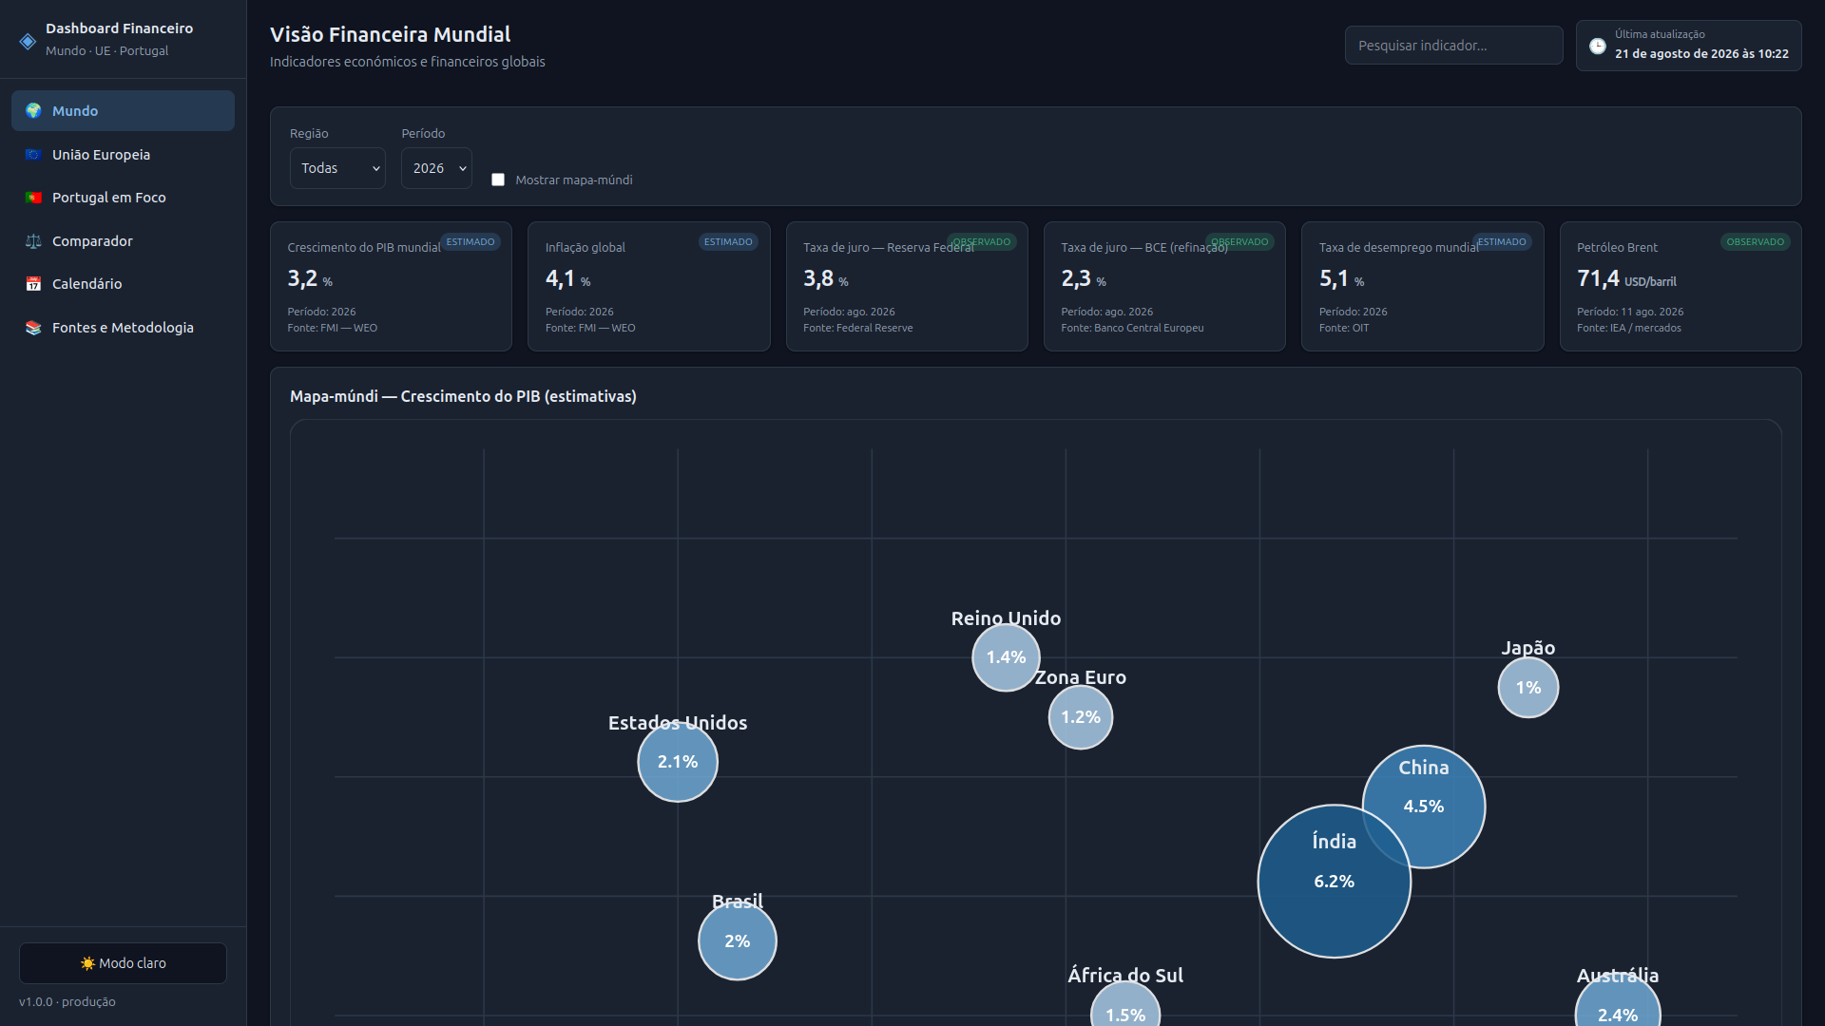Click the EU flag icon in sidebar
This screenshot has width=1825, height=1026.
[x=33, y=155]
